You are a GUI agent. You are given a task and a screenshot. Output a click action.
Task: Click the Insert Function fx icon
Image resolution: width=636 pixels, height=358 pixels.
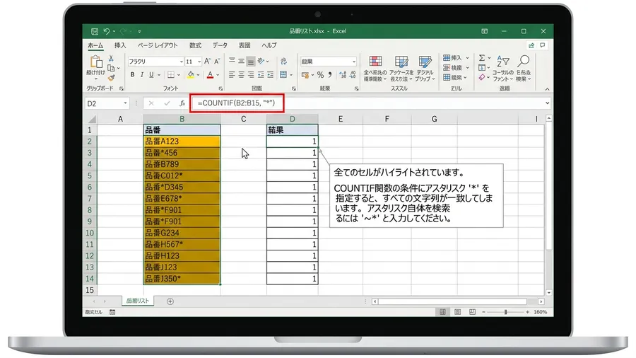point(182,103)
